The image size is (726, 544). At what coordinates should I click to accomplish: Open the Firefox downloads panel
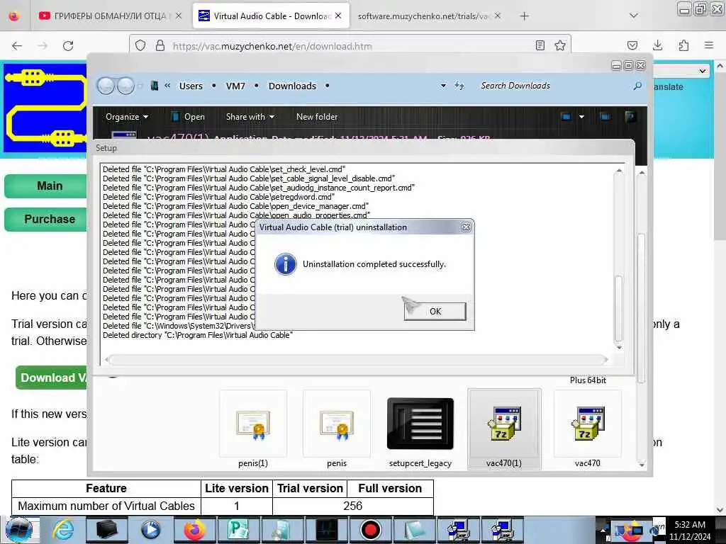(x=657, y=45)
